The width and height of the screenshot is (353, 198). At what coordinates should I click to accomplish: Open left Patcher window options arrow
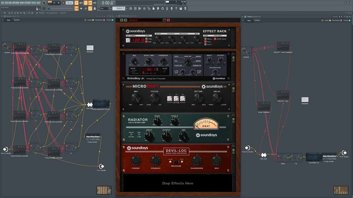[x=2, y=16]
